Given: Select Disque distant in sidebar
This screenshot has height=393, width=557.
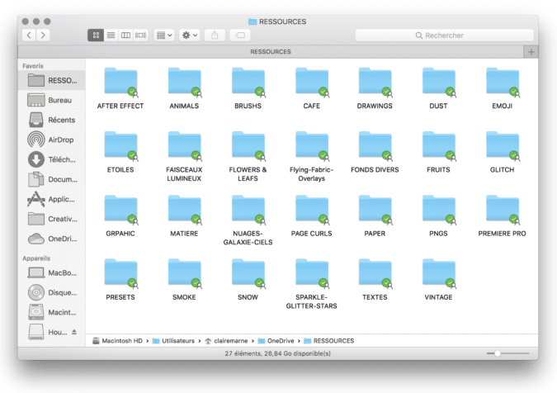Looking at the screenshot, I should tap(52, 292).
